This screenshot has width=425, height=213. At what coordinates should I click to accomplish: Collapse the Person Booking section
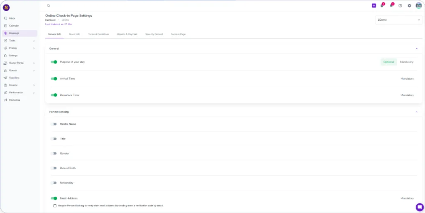(x=416, y=112)
